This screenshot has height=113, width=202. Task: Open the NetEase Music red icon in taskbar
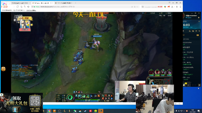tap(90, 111)
